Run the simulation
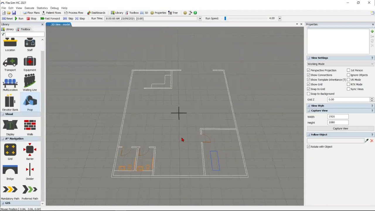 point(19,18)
